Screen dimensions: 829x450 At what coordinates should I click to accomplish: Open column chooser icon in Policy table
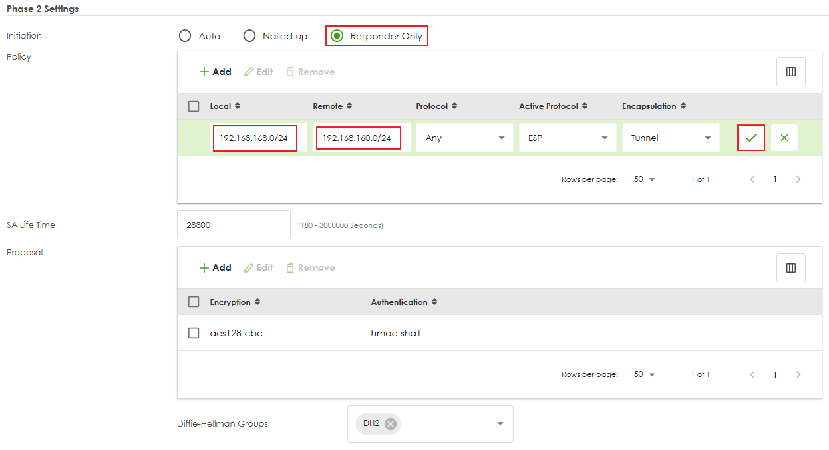click(790, 72)
